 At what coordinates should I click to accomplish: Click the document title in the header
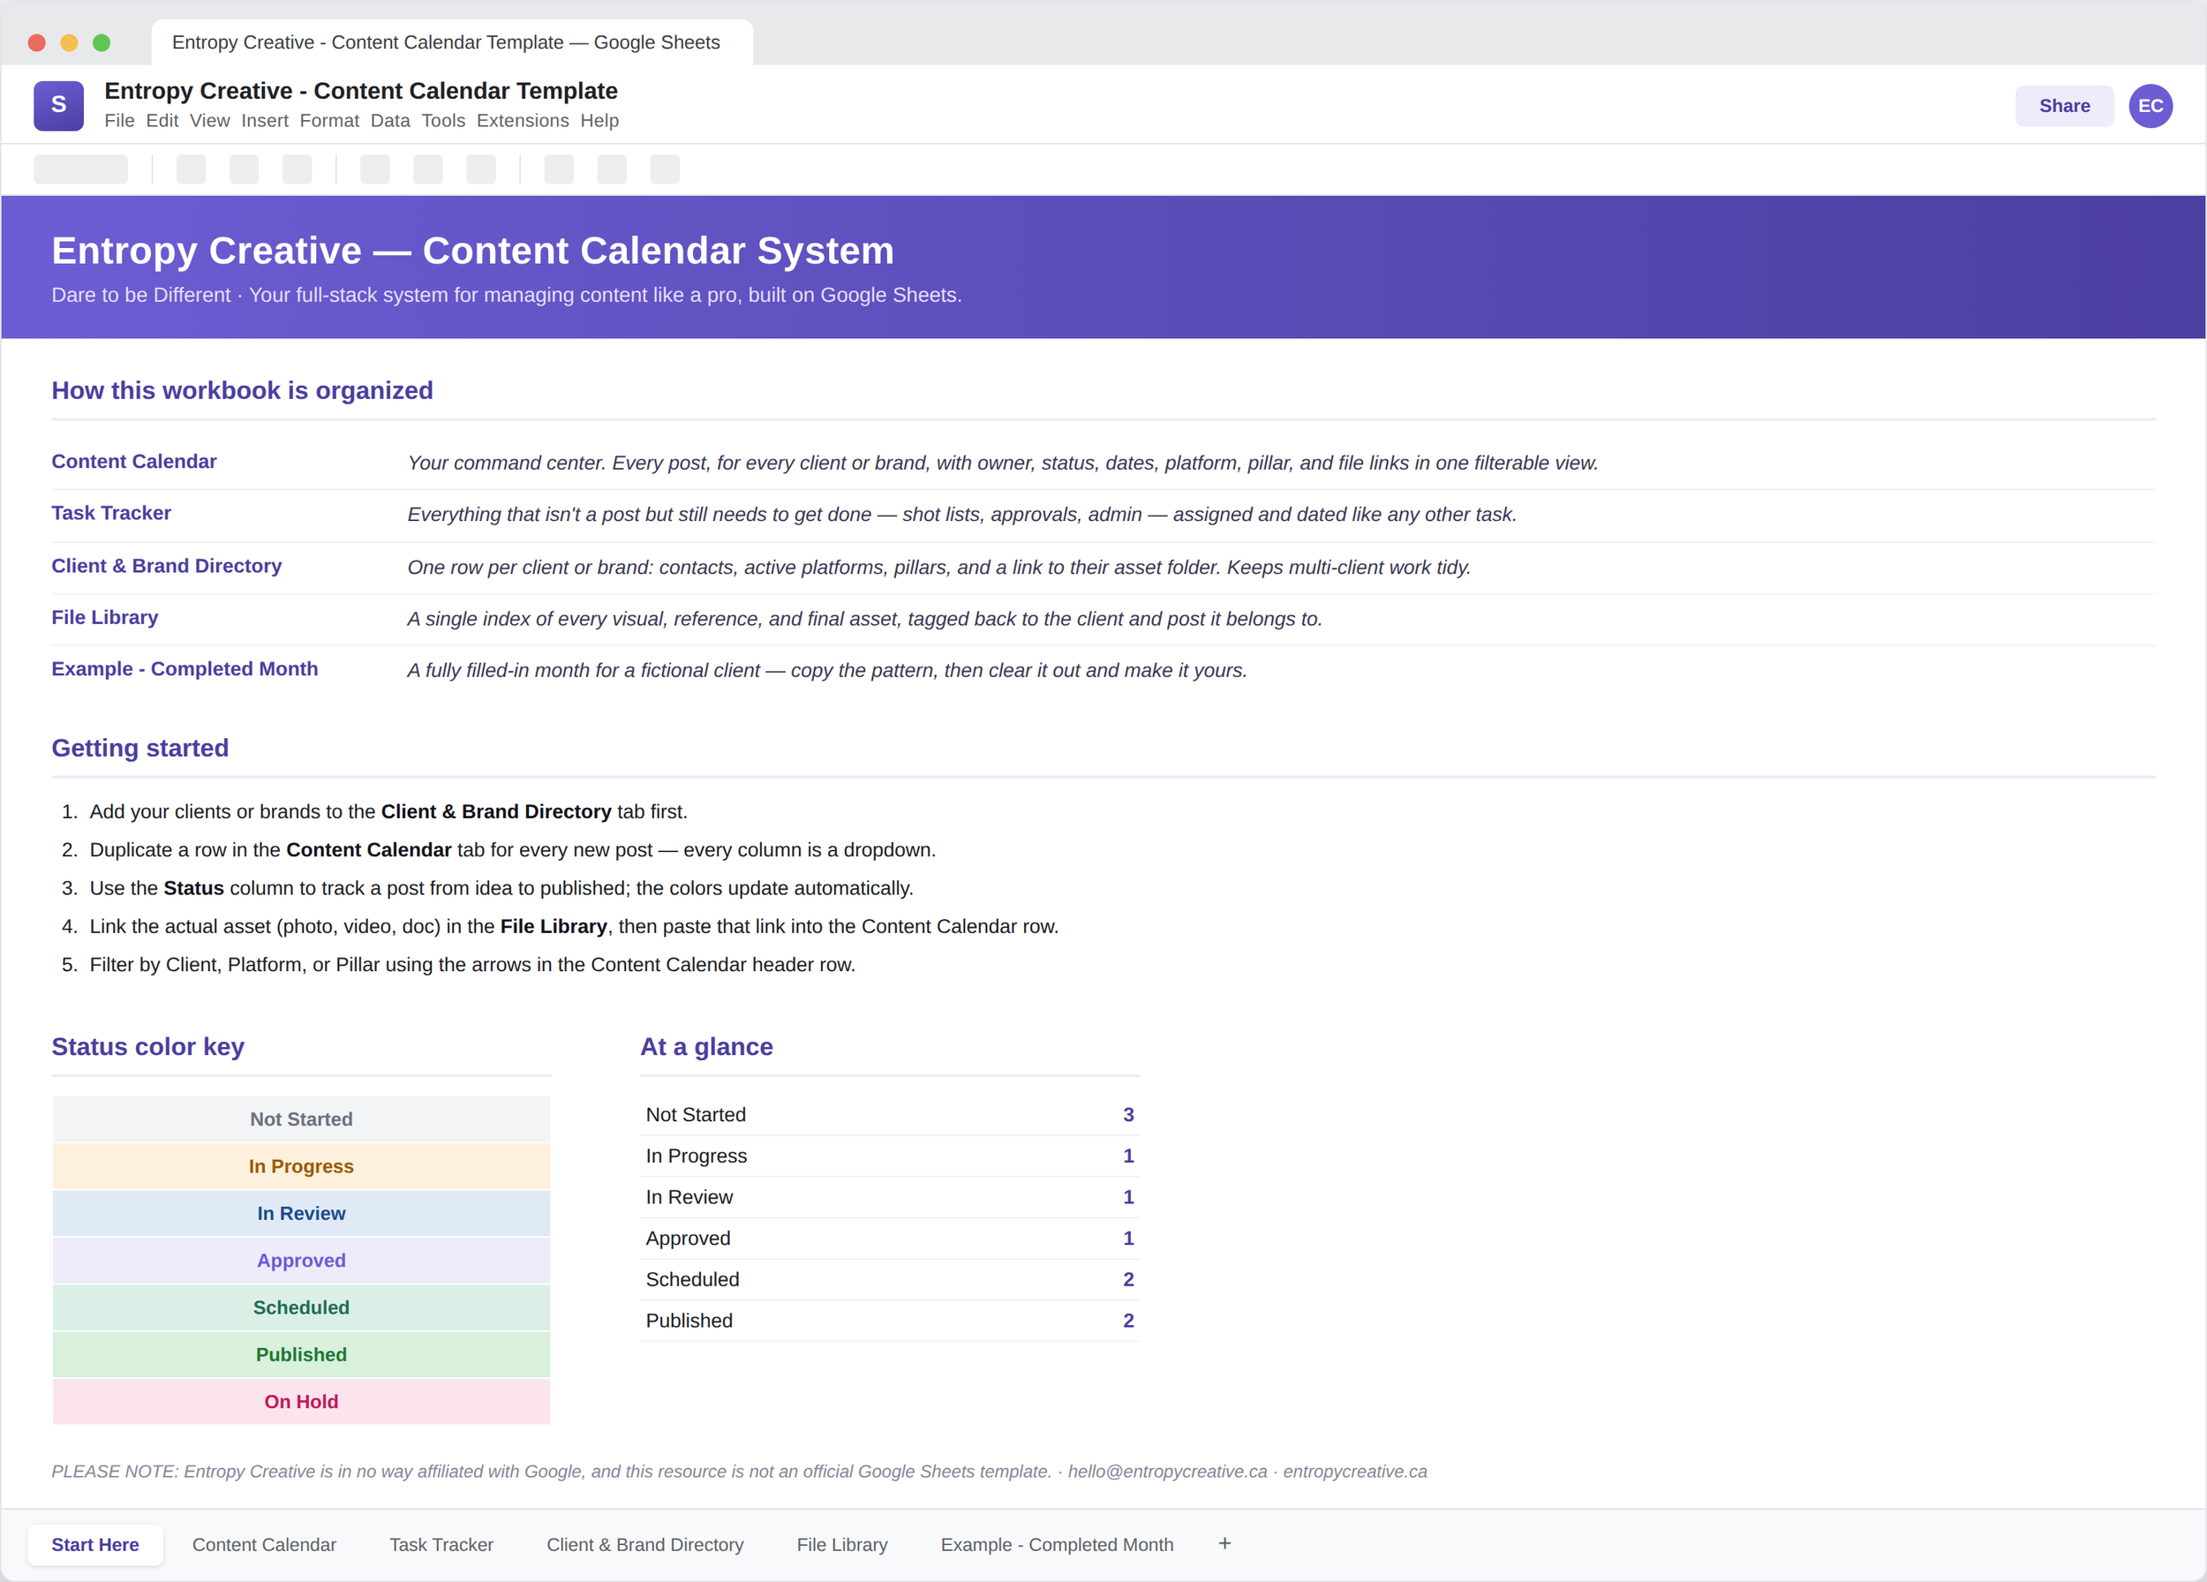pos(361,90)
